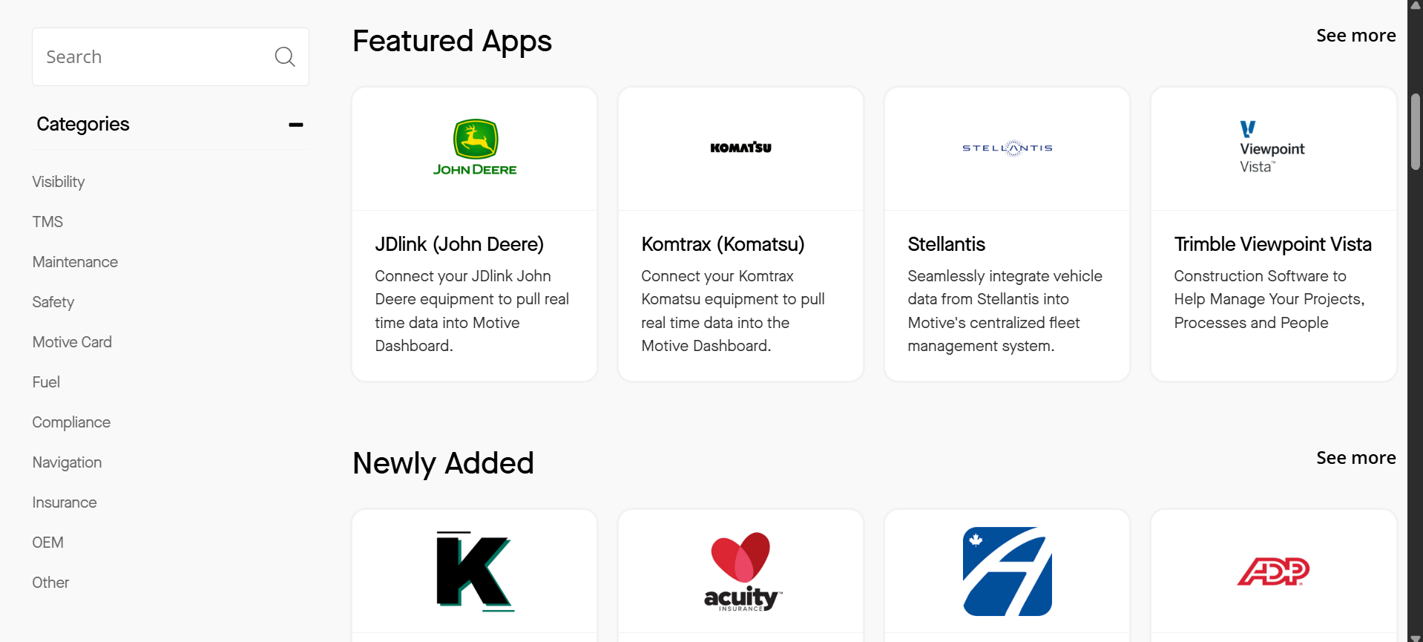The height and width of the screenshot is (642, 1423).
Task: Click See more for Newly Added apps
Action: click(1355, 458)
